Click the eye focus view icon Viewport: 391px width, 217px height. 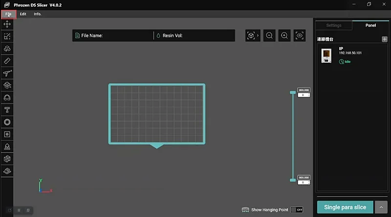300,35
